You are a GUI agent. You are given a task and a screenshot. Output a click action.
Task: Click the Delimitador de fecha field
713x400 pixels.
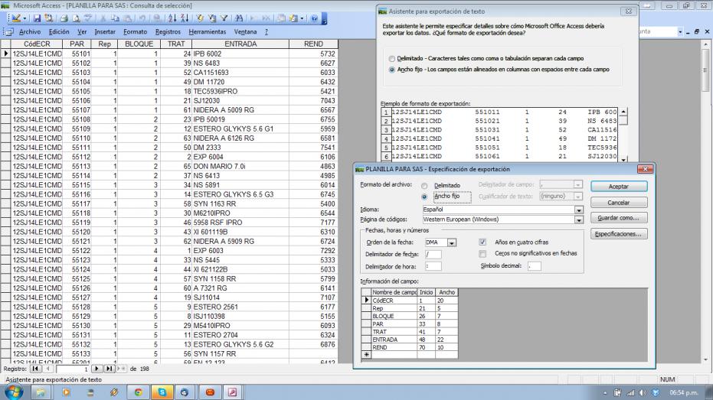(x=433, y=254)
